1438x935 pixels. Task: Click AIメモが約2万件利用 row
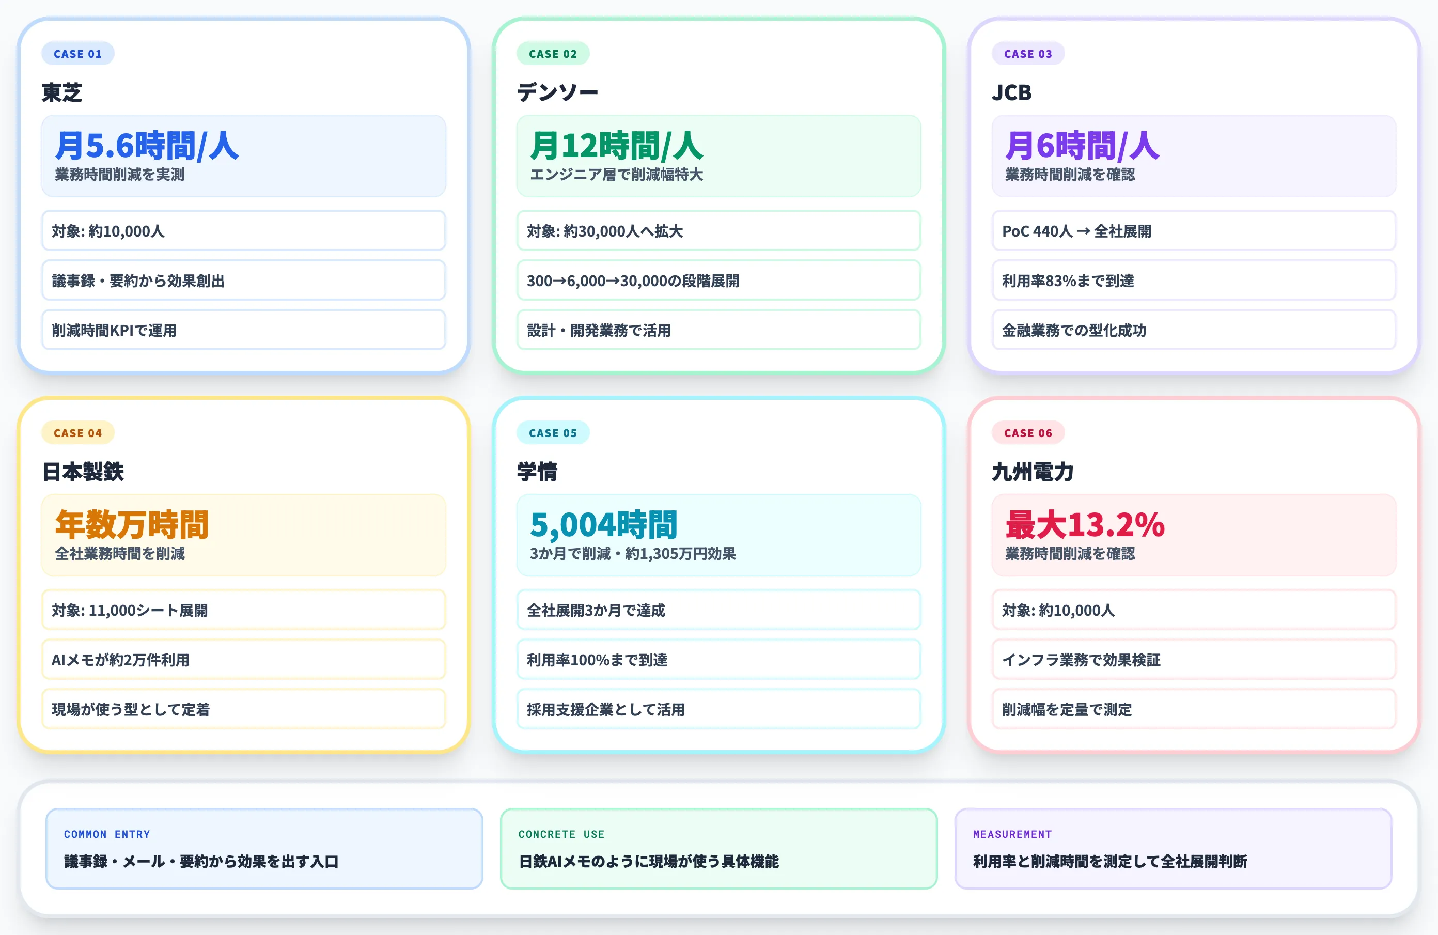point(243,659)
